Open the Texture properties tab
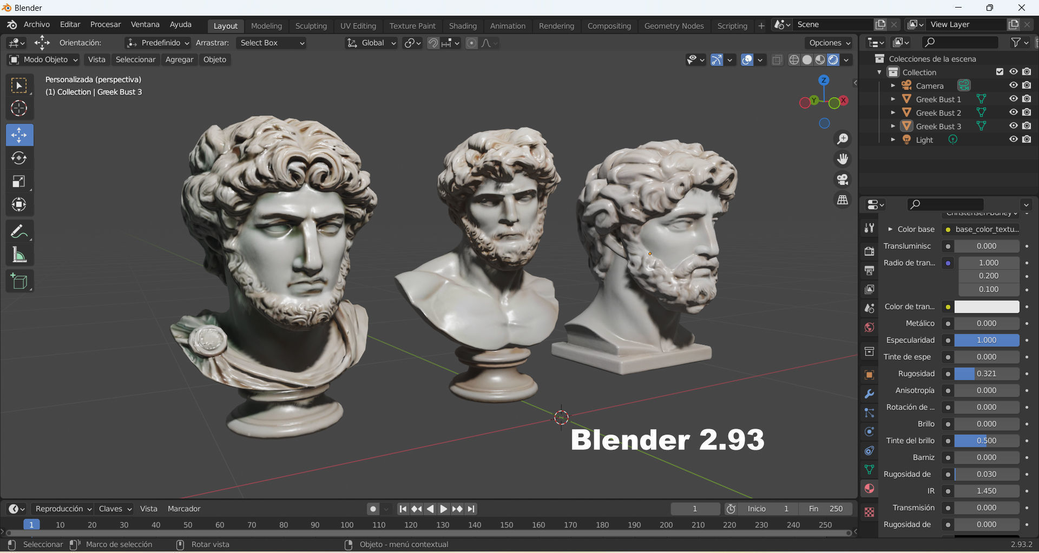This screenshot has width=1039, height=553. click(869, 512)
